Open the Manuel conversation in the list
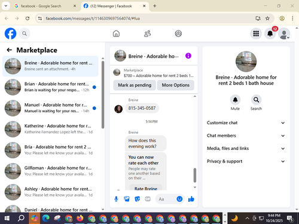 [x=50, y=108]
